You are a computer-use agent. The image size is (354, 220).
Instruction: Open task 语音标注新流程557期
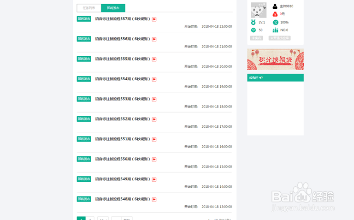[123, 19]
